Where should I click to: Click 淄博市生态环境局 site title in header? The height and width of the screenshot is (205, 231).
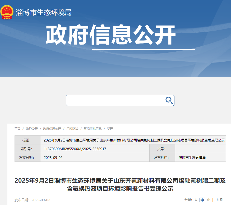tap(44, 12)
